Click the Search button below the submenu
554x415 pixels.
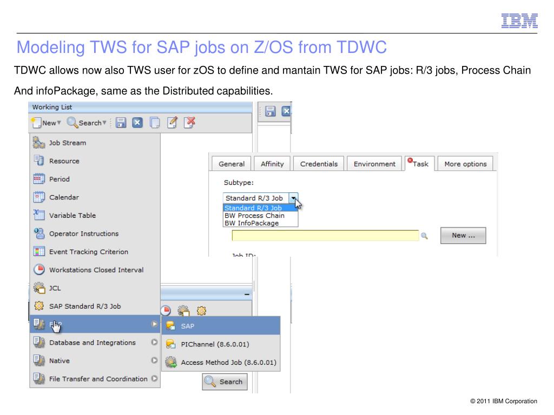click(225, 382)
